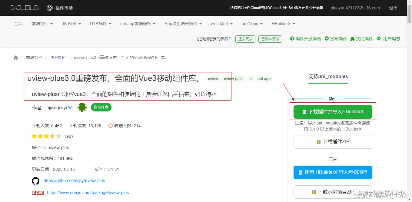This screenshot has height=202, width=412.
Task: Expand the HBuilderX dropdown menu
Action: click(x=283, y=24)
